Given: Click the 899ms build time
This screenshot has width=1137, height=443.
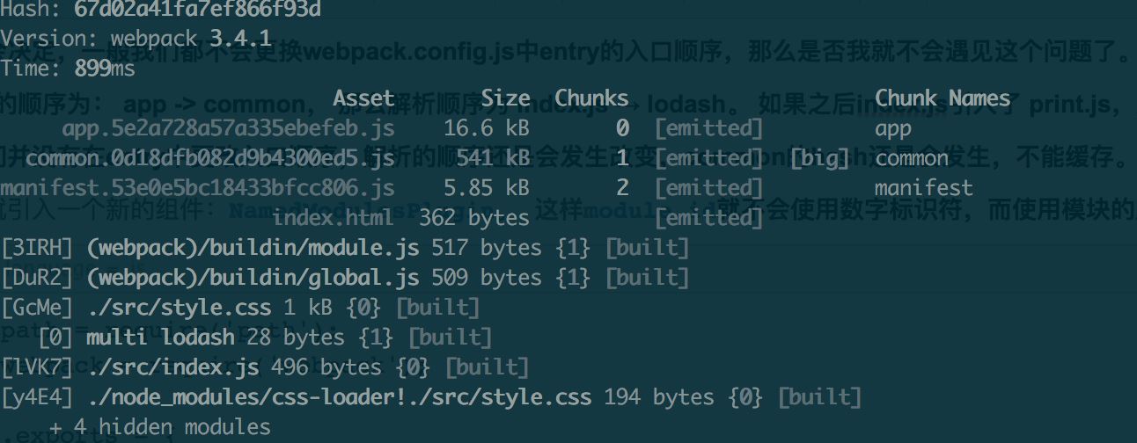Looking at the screenshot, I should click(105, 69).
